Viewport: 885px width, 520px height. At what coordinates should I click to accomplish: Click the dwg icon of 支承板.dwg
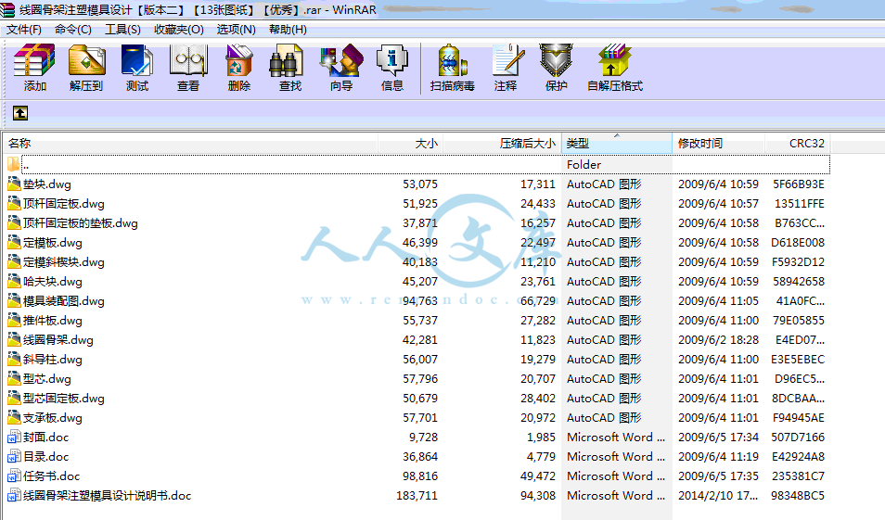tap(14, 417)
